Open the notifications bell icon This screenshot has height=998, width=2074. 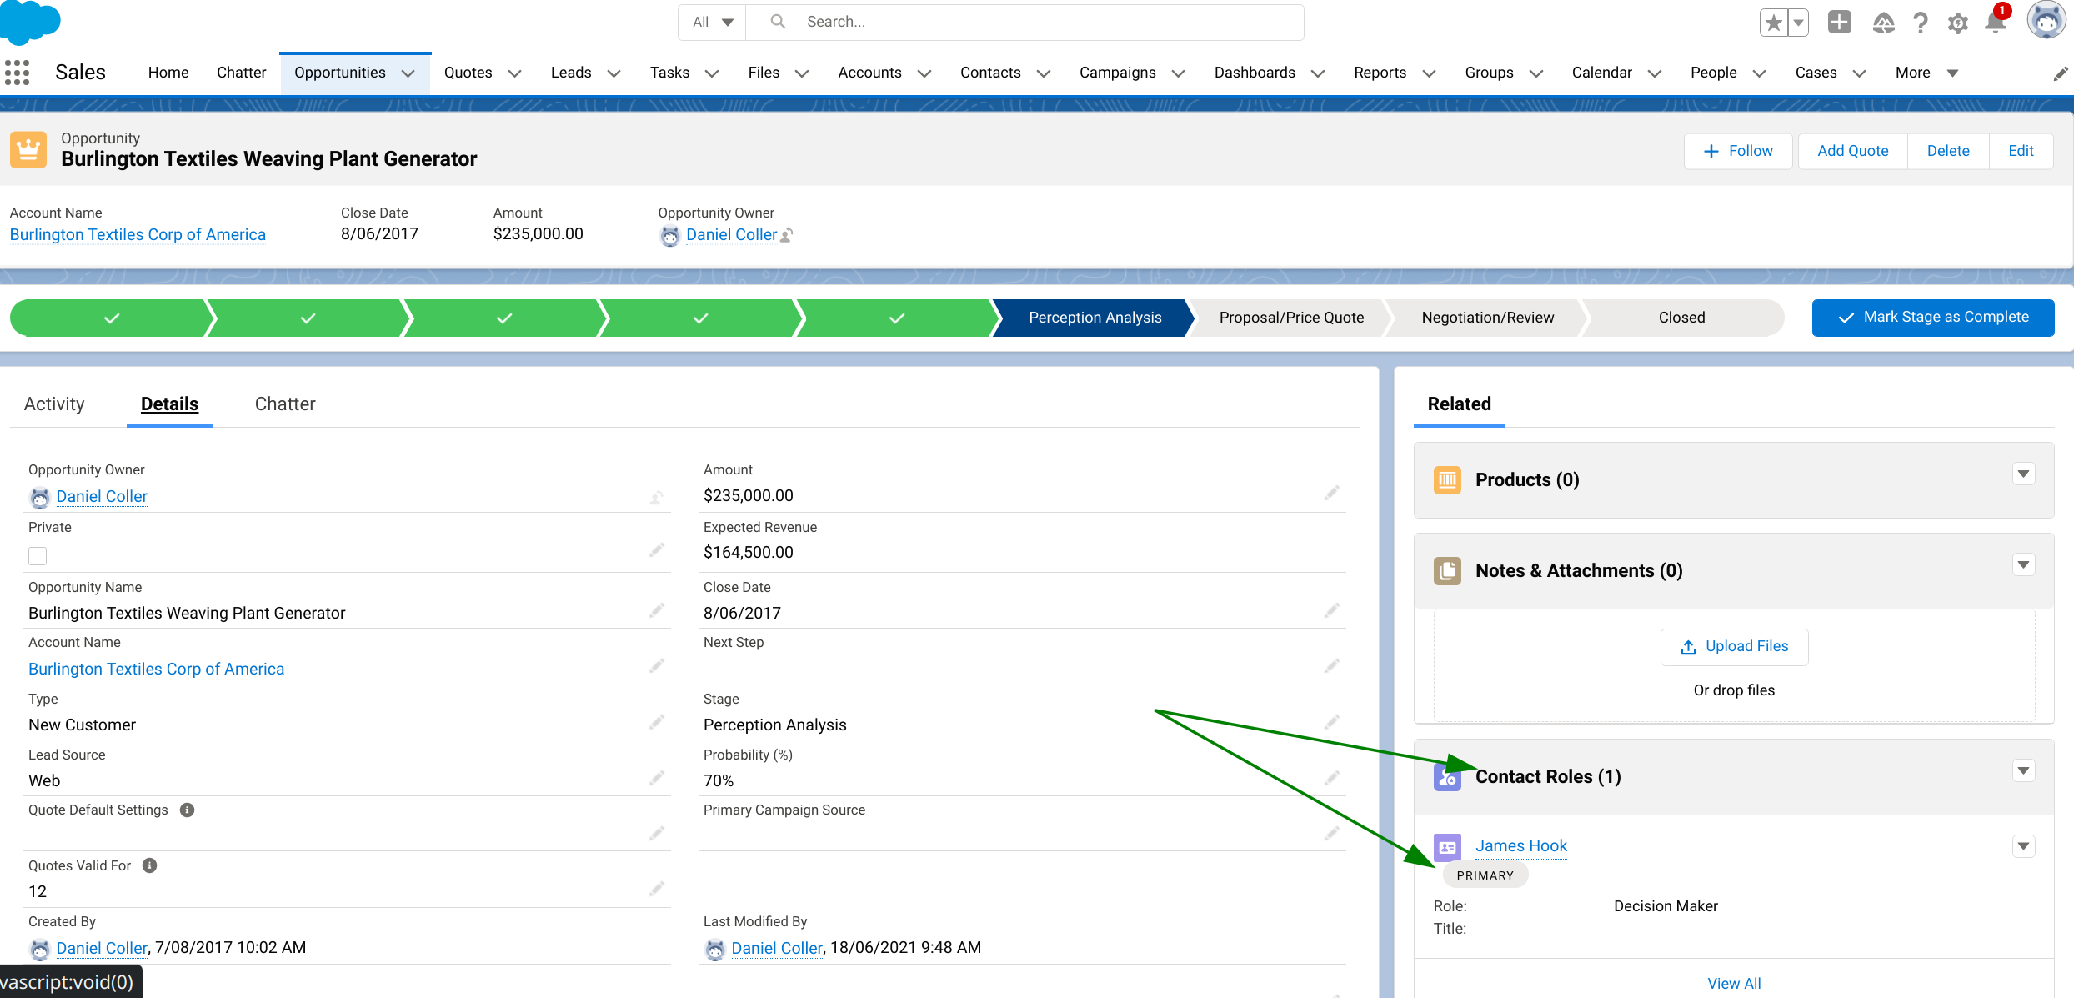[x=1996, y=21]
